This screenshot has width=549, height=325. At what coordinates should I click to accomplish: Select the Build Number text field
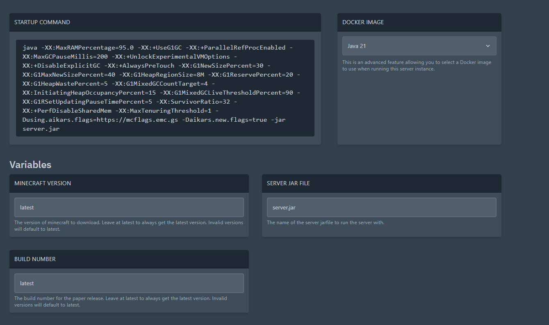click(x=129, y=283)
